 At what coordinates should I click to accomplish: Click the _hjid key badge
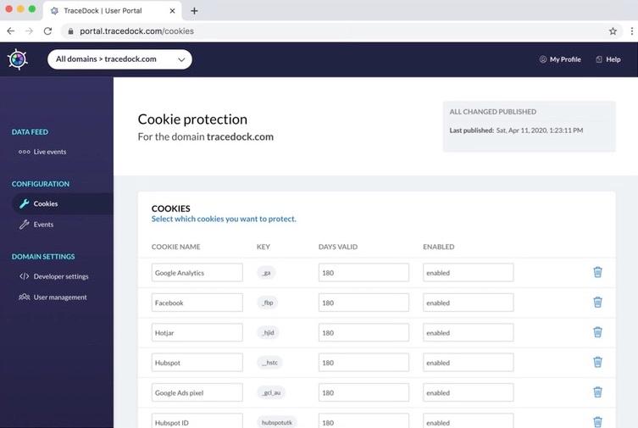point(268,332)
